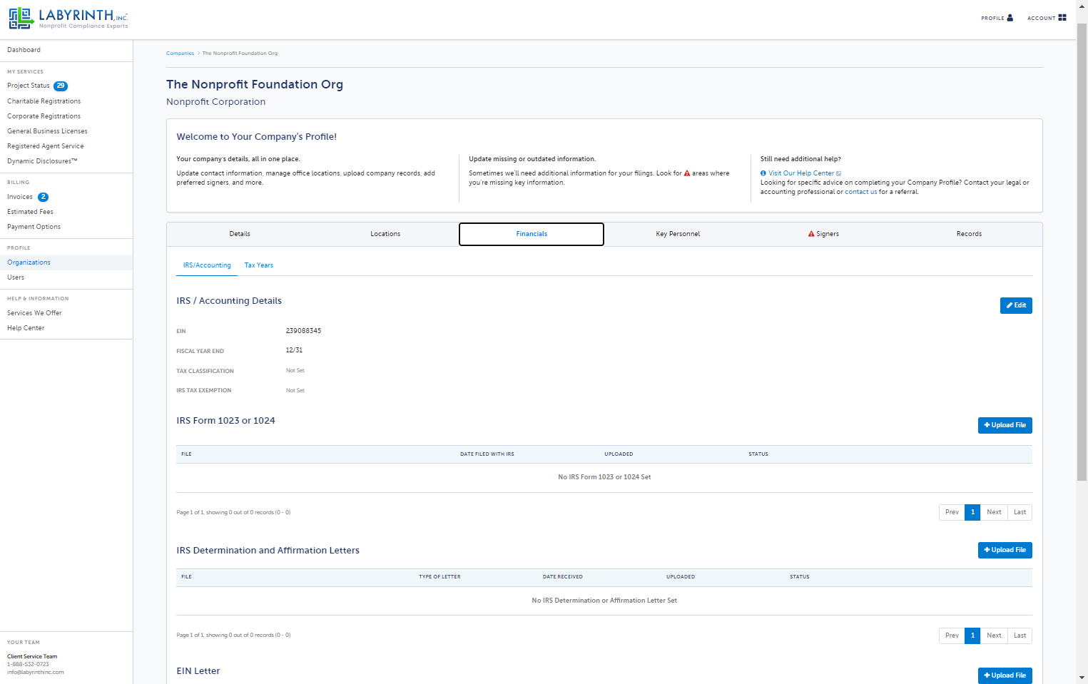
Task: Switch to the Key Personnel tab
Action: (678, 234)
